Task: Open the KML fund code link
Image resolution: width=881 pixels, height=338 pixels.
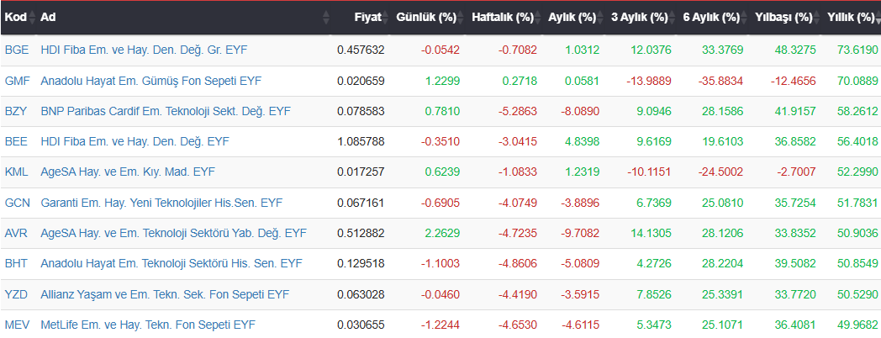Action: pos(16,172)
